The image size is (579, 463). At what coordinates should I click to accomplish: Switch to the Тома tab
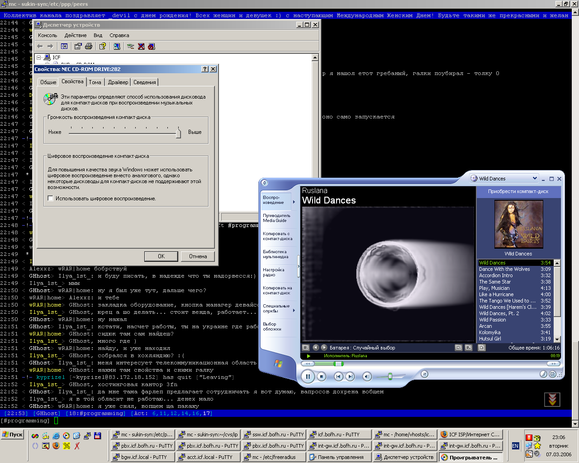click(95, 82)
